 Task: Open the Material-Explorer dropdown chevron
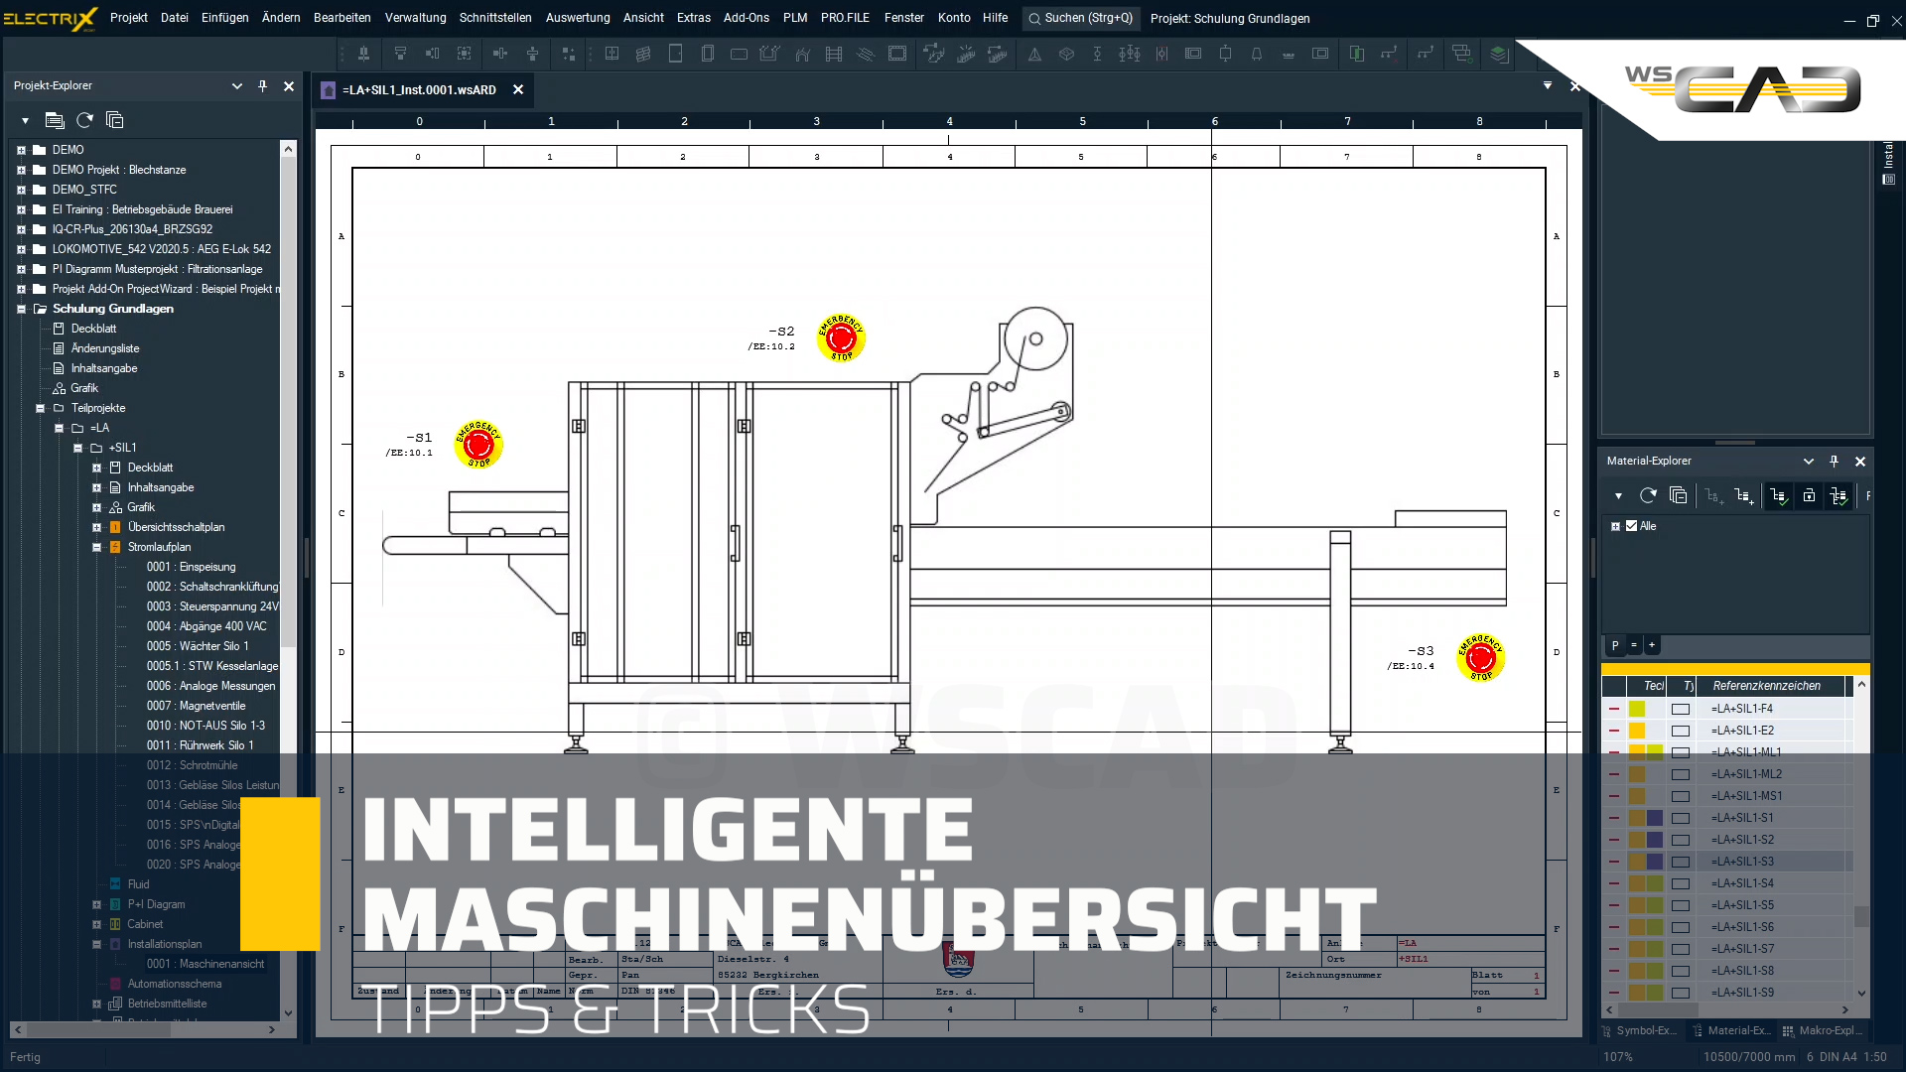coord(1809,462)
